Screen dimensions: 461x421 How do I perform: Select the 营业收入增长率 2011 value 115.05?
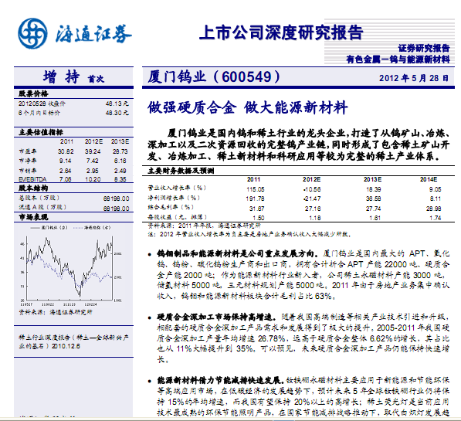[256, 189]
